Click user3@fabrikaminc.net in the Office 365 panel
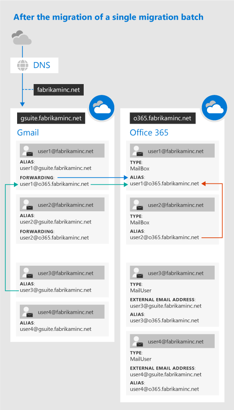234x410 pixels. 175,273
